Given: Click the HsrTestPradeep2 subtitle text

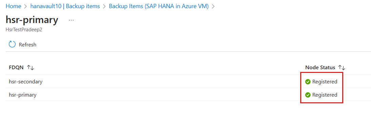Looking at the screenshot, I should [x=24, y=30].
